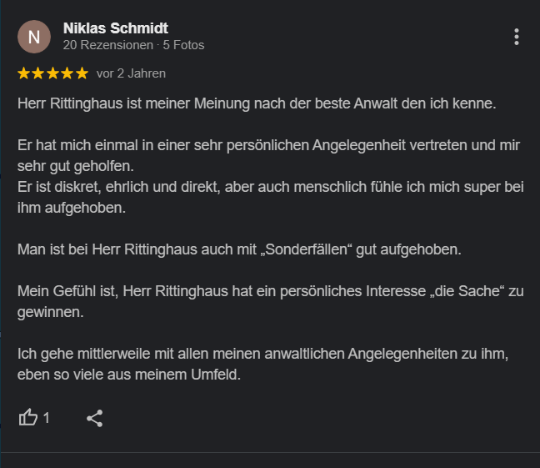The height and width of the screenshot is (468, 540).
Task: Click the "5 Fotos" text
Action: pos(183,45)
